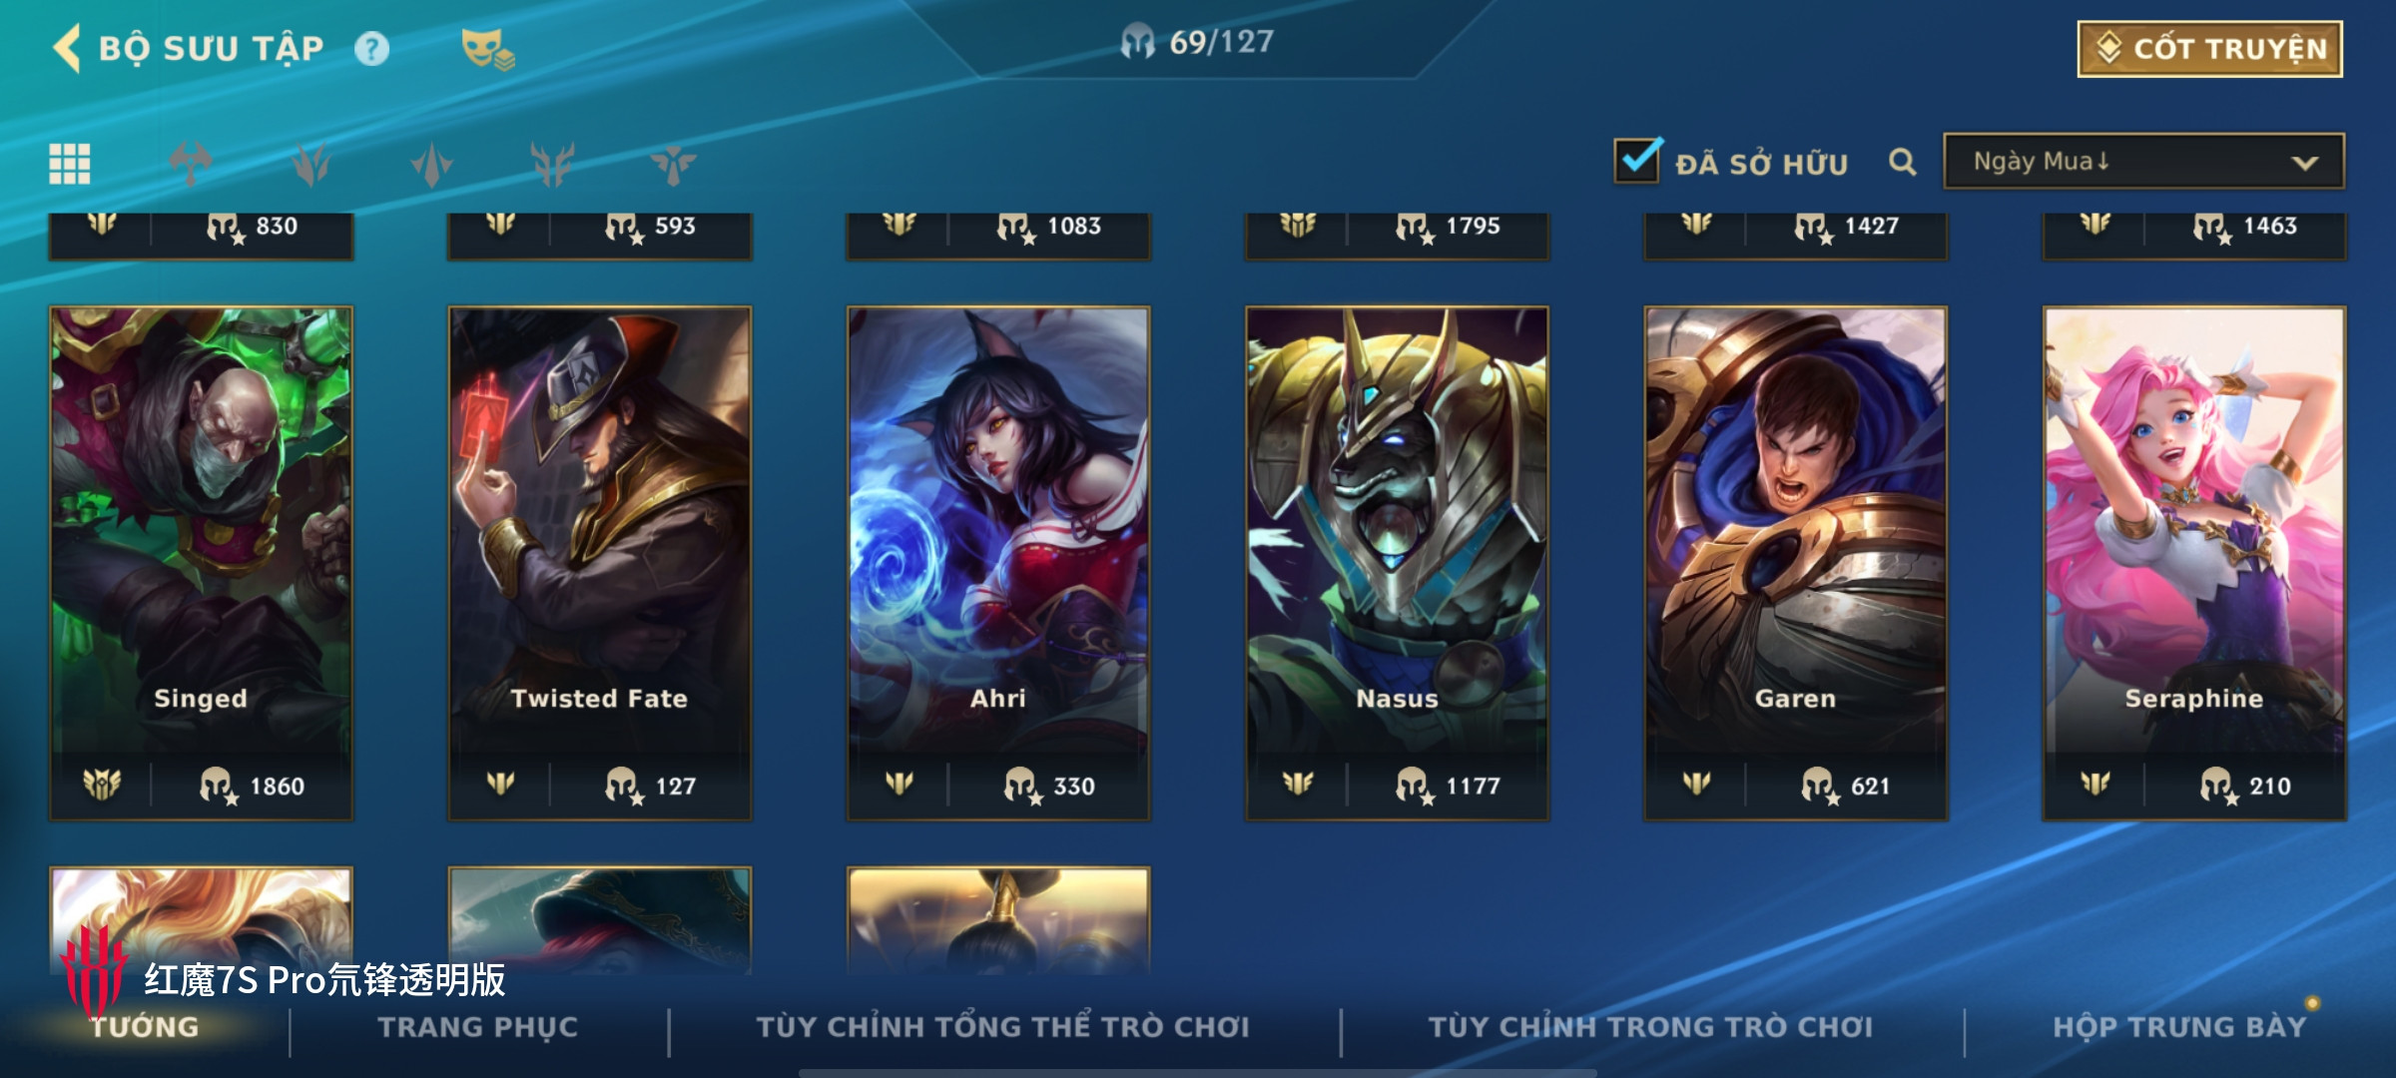Open the Hộp Trưng Bày tab
Viewport: 2396px width, 1078px height.
point(2179,1027)
